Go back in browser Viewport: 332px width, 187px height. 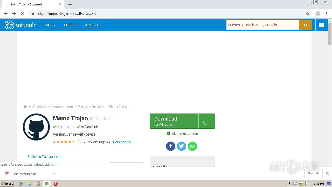[6, 14]
